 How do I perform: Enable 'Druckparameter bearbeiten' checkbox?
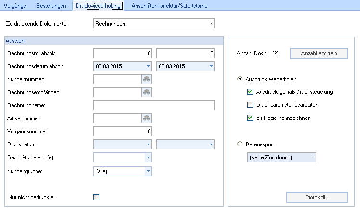point(250,105)
